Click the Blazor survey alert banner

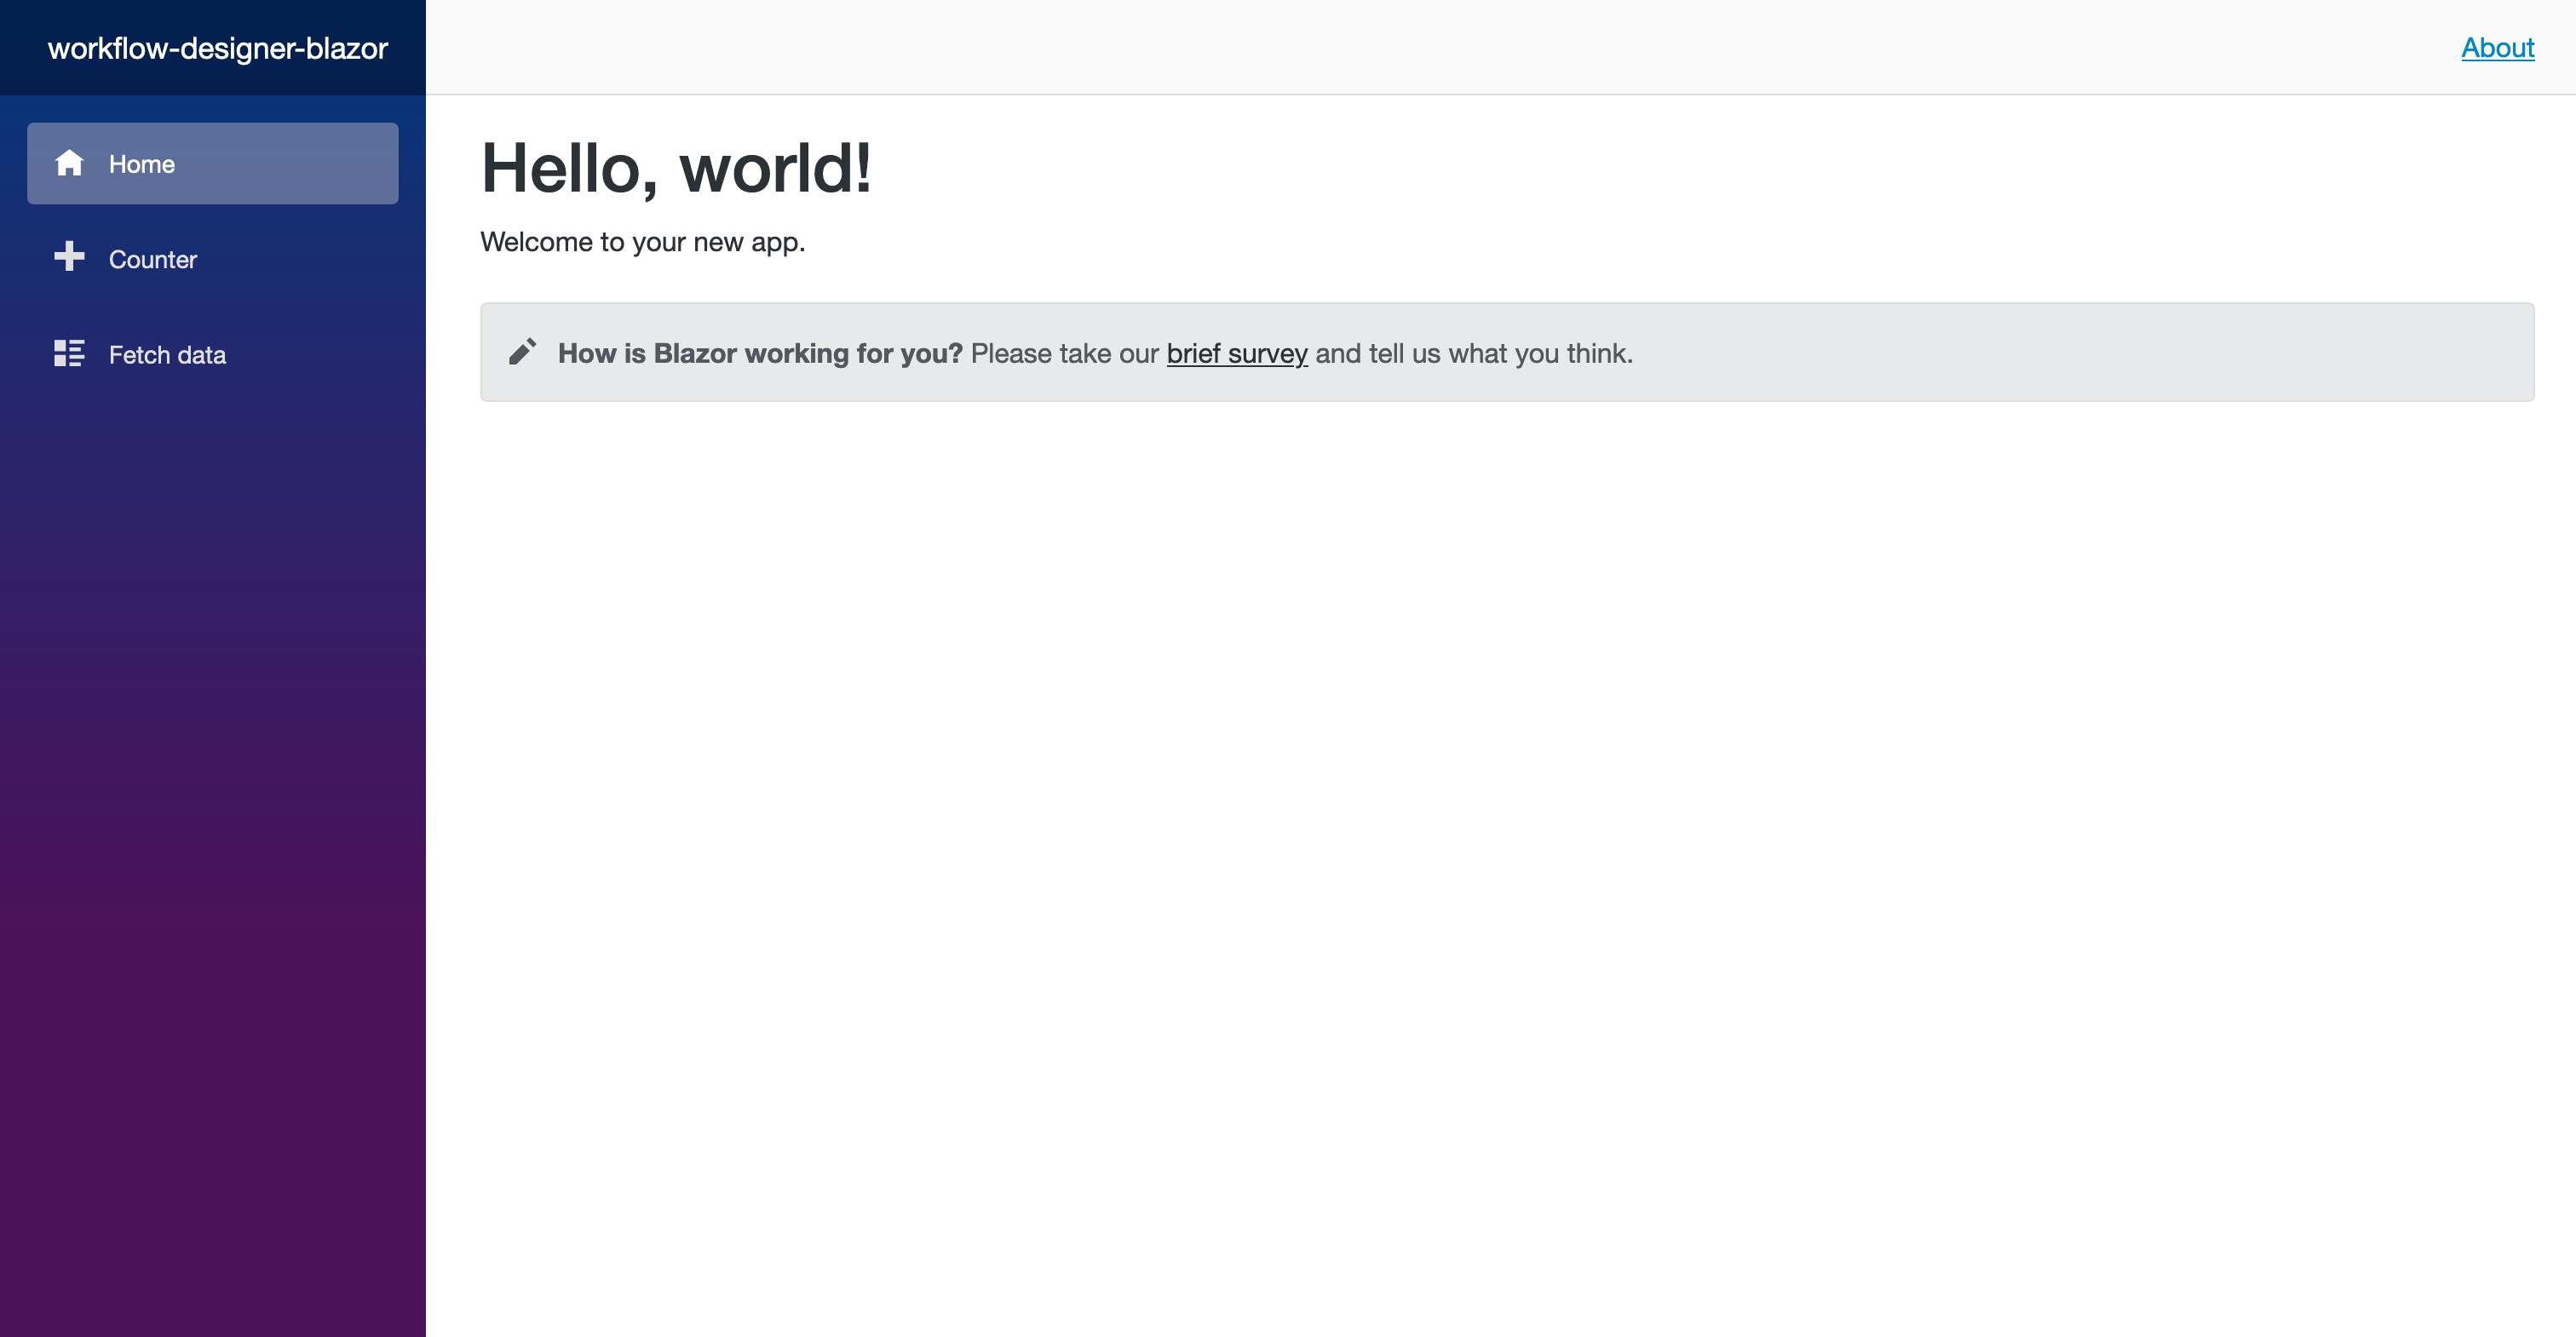click(x=1500, y=351)
